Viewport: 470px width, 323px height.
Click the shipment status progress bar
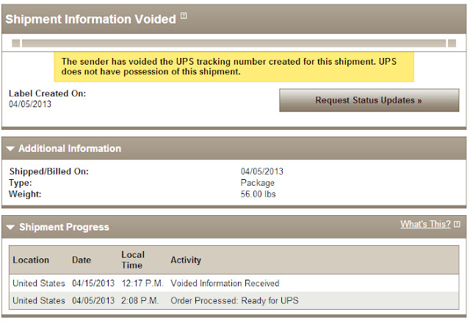tap(234, 44)
